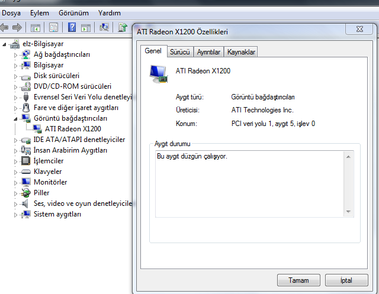Open the Görünüm menu
Screen dimensions: 379x294
(73, 13)
